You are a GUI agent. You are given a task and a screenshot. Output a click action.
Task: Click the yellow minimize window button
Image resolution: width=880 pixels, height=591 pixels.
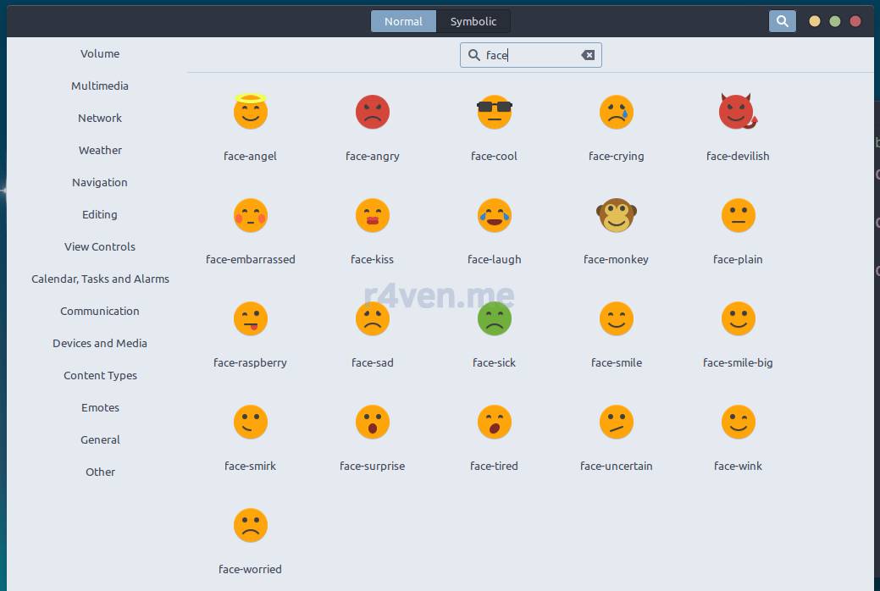(x=815, y=21)
